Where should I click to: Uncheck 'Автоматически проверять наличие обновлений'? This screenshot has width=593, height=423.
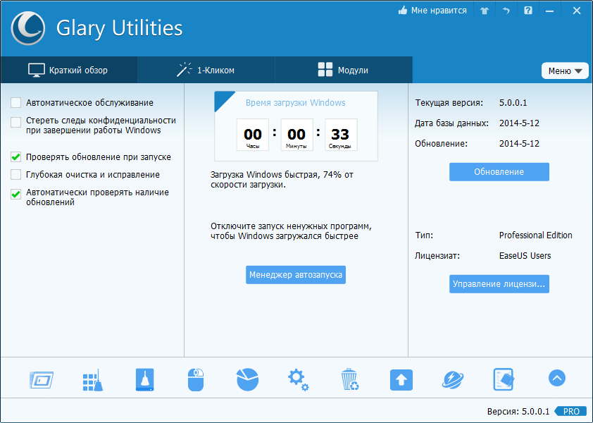tap(16, 195)
